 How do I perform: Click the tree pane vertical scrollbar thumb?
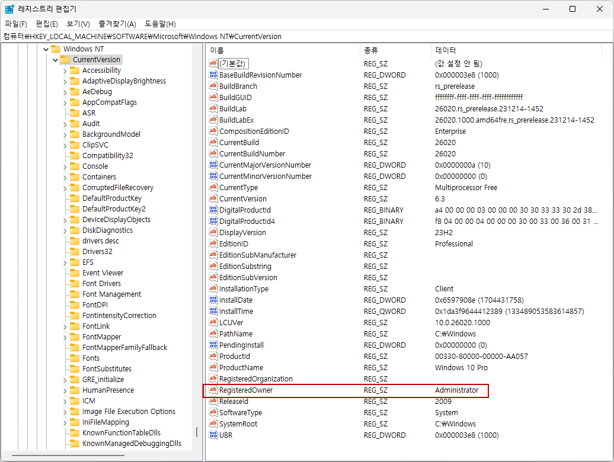pos(196,432)
